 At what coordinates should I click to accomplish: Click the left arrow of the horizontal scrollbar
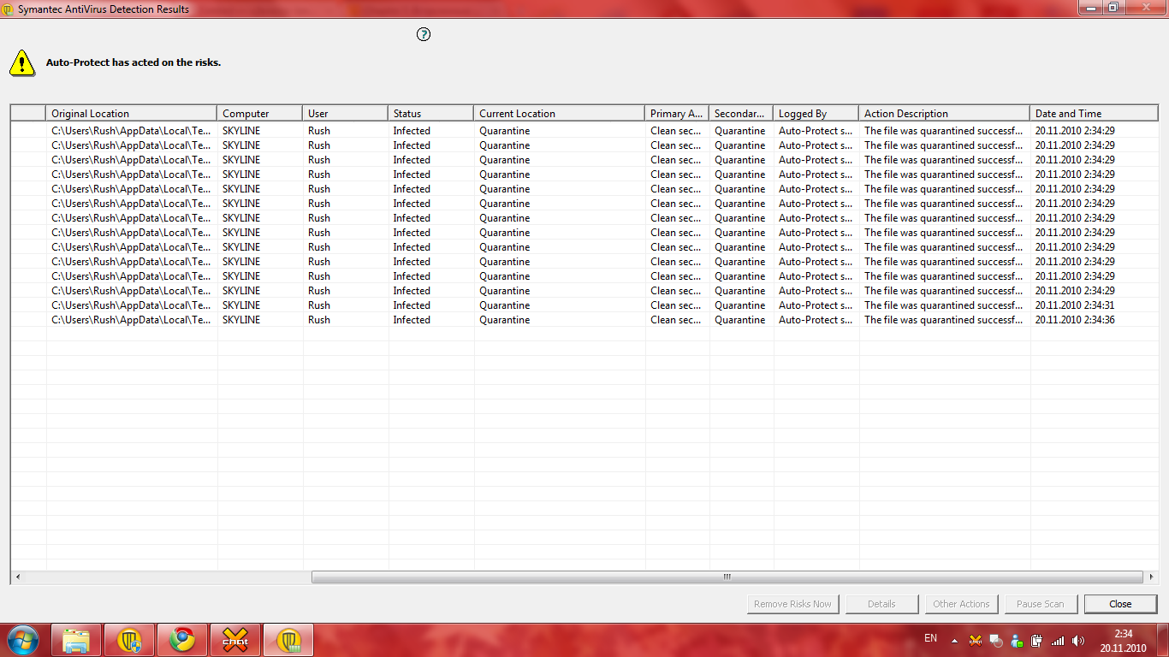tap(18, 577)
